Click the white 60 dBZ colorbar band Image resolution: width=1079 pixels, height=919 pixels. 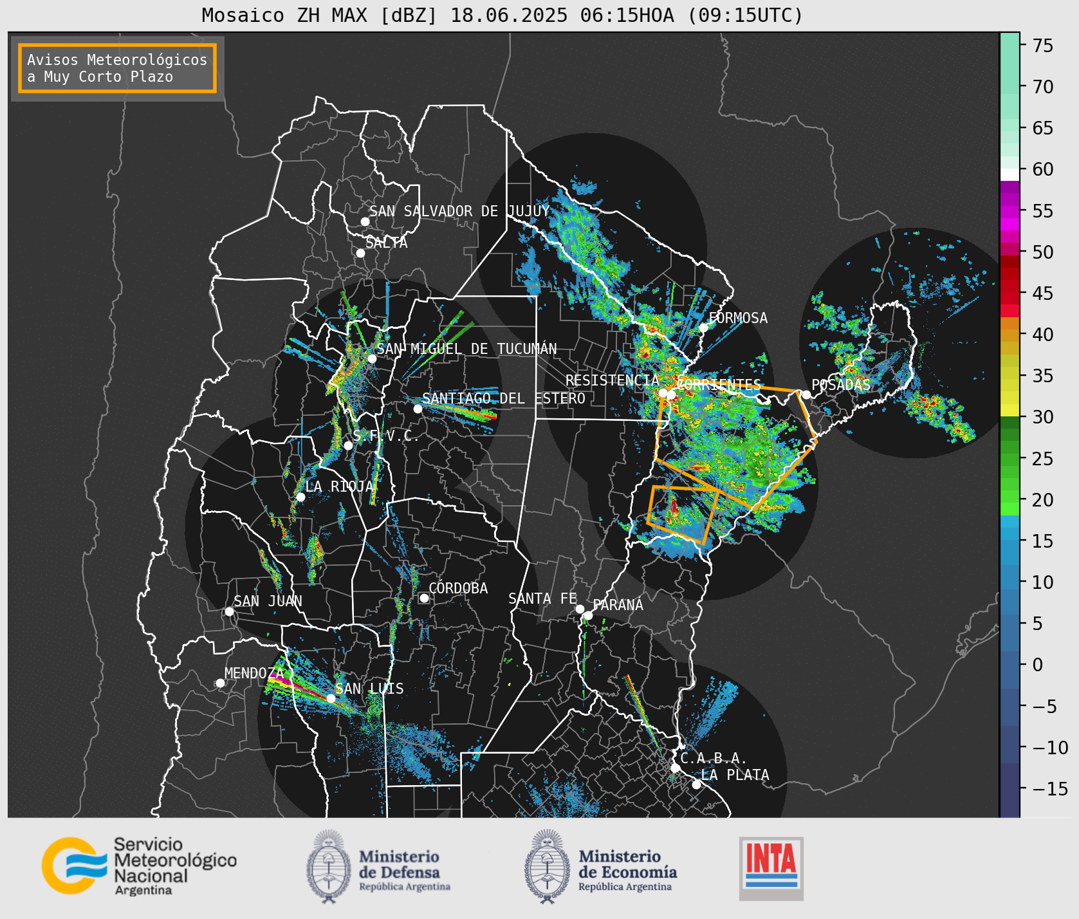(x=1010, y=174)
